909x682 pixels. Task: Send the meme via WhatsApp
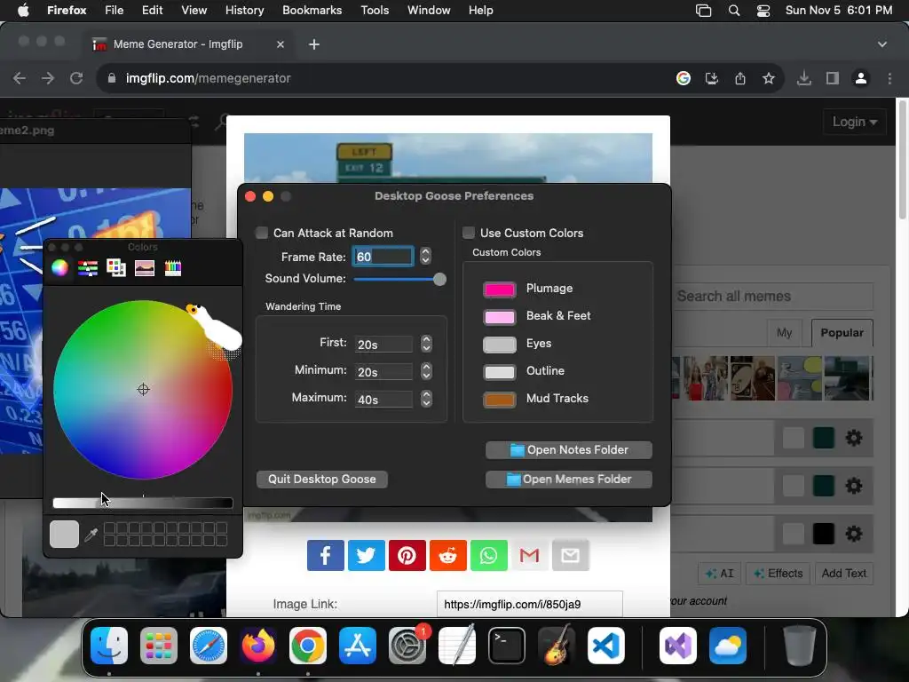coord(489,556)
